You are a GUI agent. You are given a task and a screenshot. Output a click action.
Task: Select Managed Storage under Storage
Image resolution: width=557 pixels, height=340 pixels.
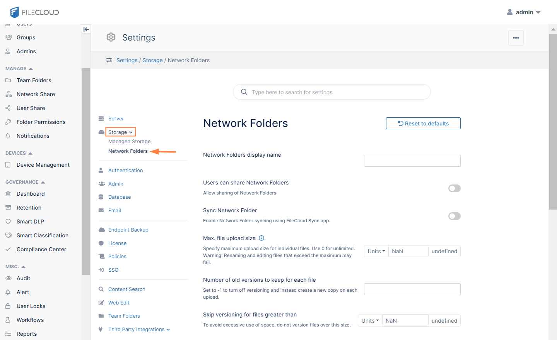(x=129, y=142)
